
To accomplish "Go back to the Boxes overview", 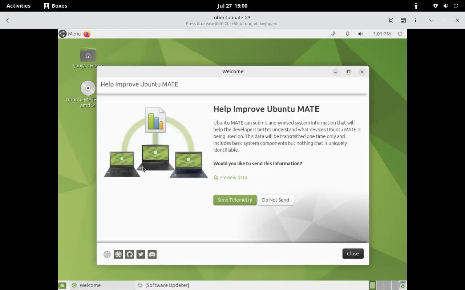I will (x=8, y=20).
